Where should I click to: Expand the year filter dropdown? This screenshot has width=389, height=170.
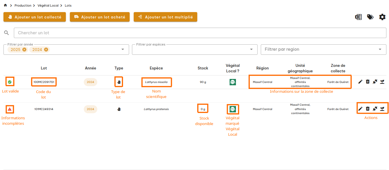123,50
